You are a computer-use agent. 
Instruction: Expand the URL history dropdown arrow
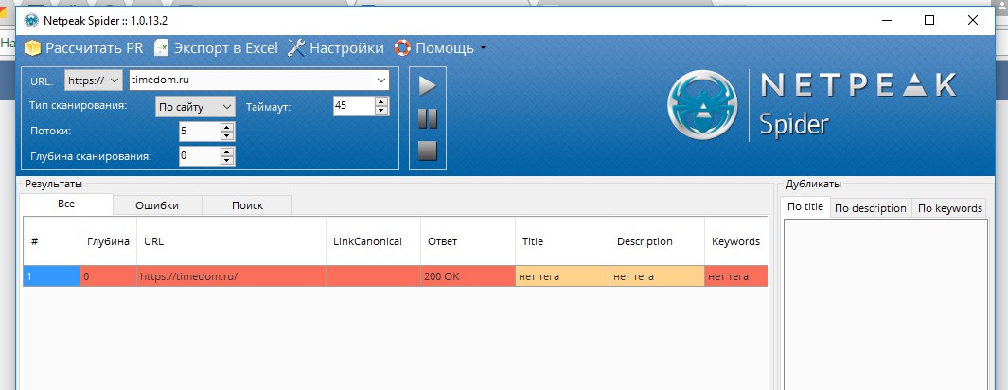pyautogui.click(x=381, y=80)
